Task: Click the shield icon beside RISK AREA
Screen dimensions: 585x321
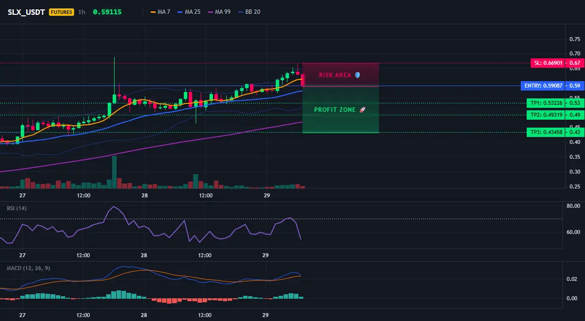Action: tap(357, 75)
